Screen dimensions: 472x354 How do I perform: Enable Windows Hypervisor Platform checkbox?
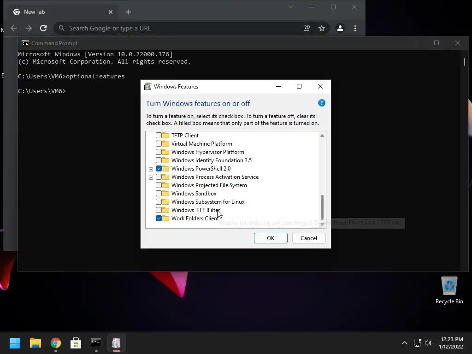[159, 152]
